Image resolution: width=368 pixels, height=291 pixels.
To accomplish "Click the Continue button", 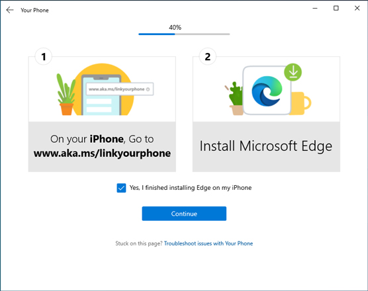I will (184, 214).
